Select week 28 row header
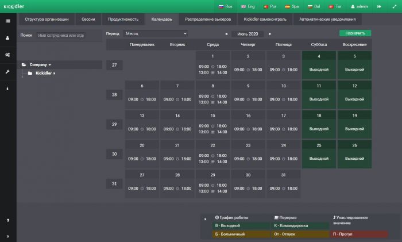This screenshot has width=402, height=242. 114,95
